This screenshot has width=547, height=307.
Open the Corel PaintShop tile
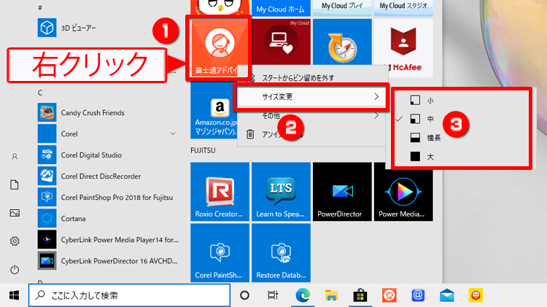pos(220,253)
